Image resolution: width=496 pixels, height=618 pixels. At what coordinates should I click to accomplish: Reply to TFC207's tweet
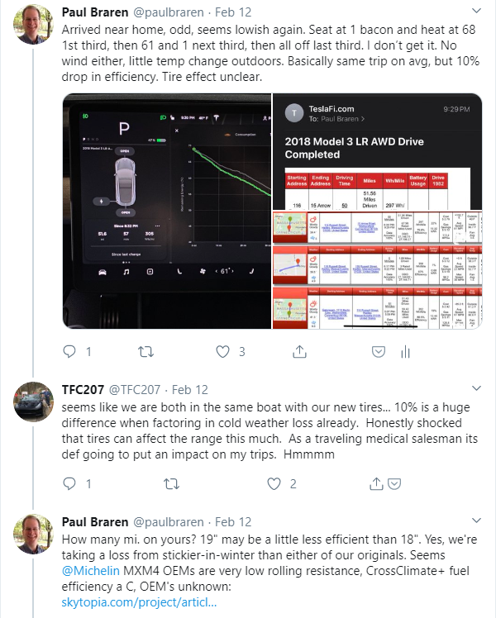pos(69,483)
